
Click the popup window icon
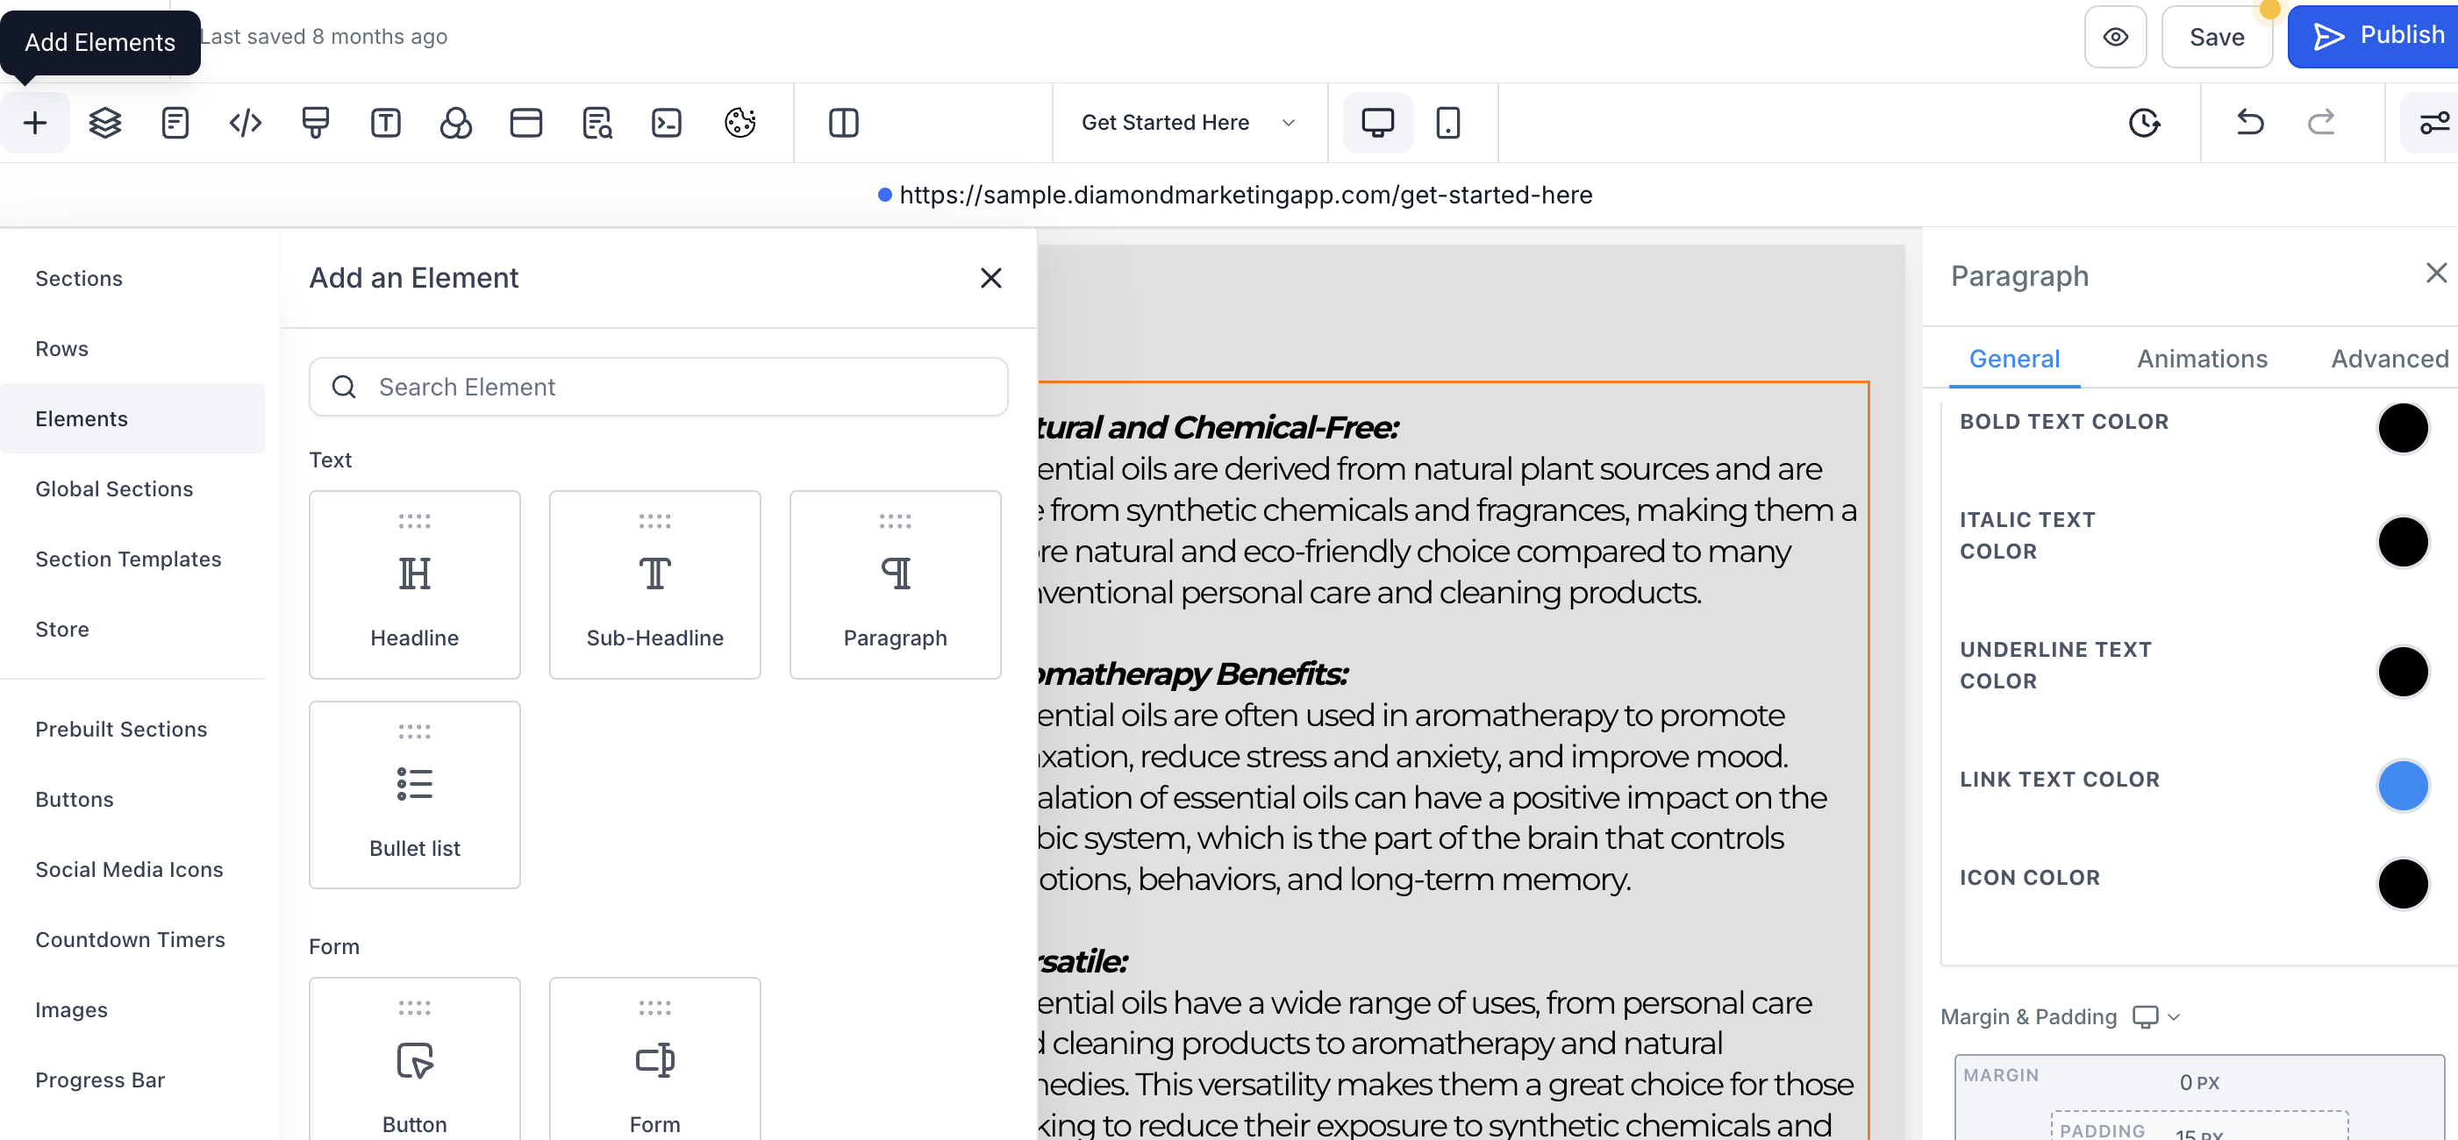click(525, 123)
